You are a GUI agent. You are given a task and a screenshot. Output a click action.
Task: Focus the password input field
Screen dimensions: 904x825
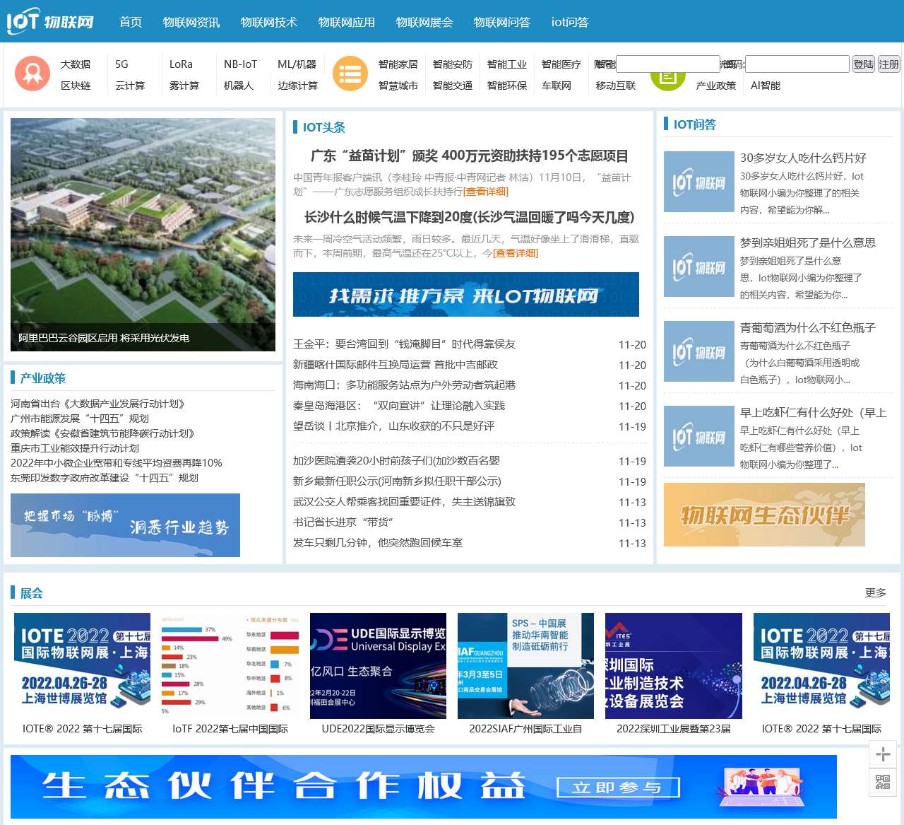point(797,64)
